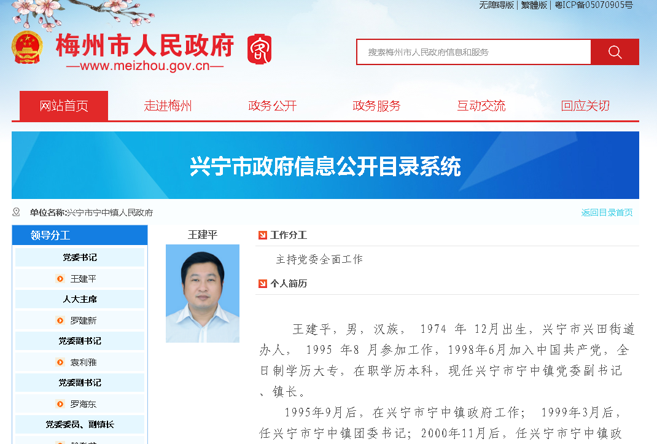Click the orange bullet icon beside 袁利雅
The width and height of the screenshot is (657, 444).
coord(60,362)
